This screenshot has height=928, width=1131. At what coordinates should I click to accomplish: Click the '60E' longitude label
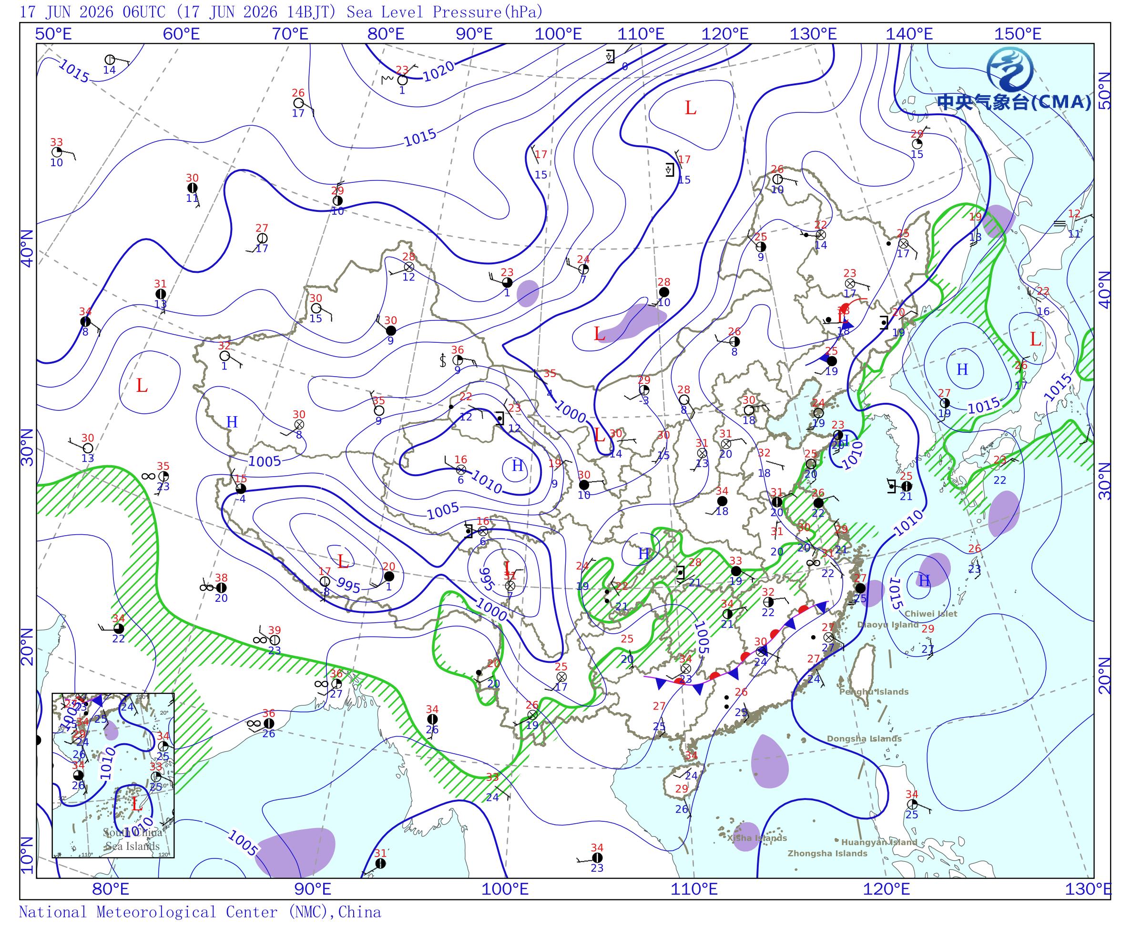point(182,34)
